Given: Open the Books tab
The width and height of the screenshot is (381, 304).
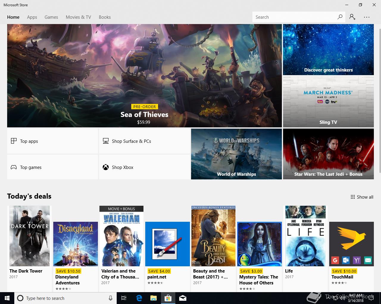Looking at the screenshot, I should point(105,17).
